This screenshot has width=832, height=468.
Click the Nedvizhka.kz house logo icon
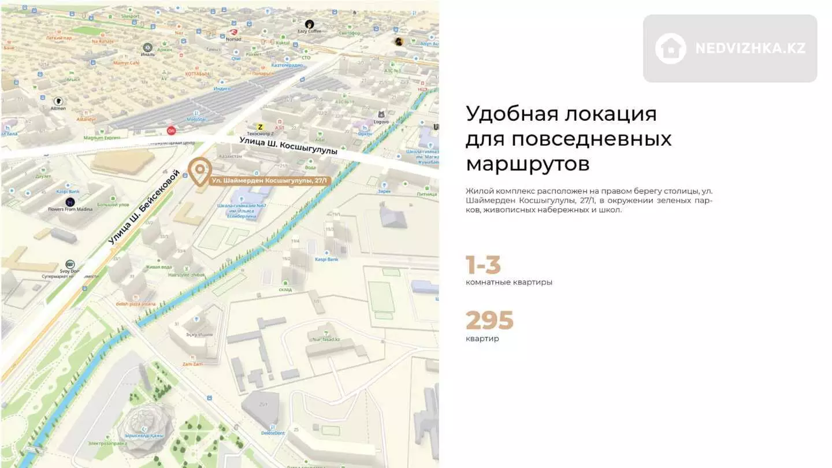[x=670, y=49]
